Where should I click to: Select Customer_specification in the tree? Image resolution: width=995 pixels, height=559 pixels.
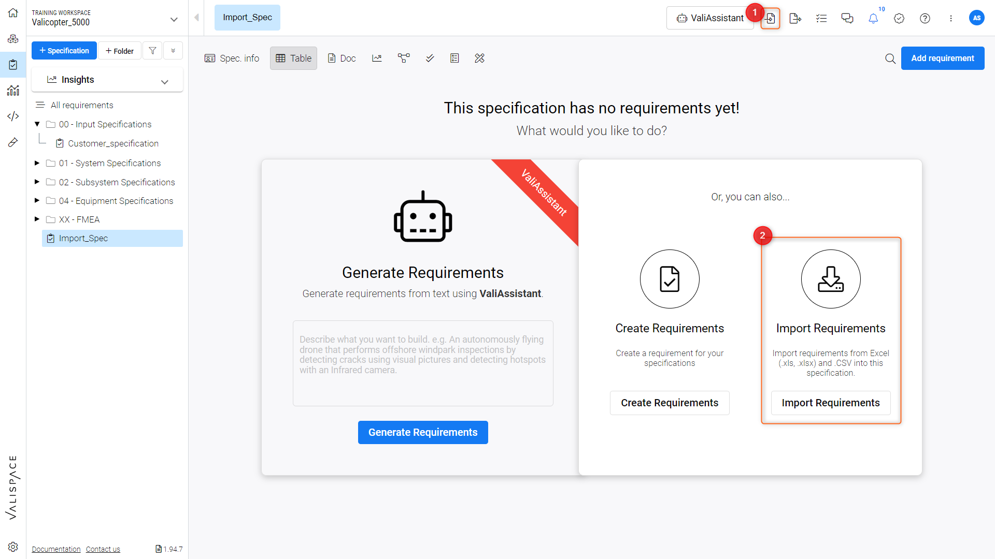tap(113, 143)
